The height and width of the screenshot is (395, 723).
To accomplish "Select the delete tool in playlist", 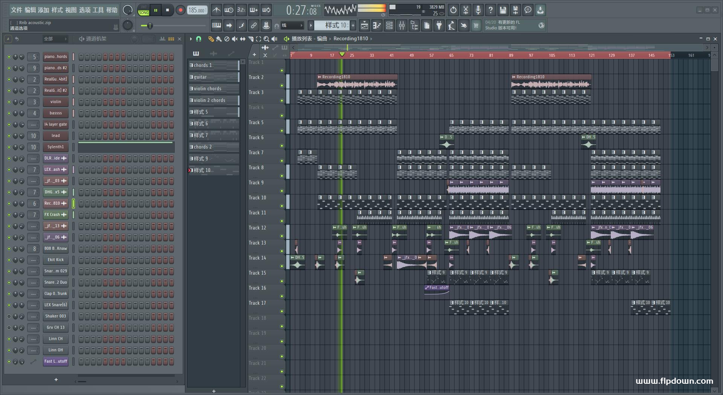I will pos(227,39).
